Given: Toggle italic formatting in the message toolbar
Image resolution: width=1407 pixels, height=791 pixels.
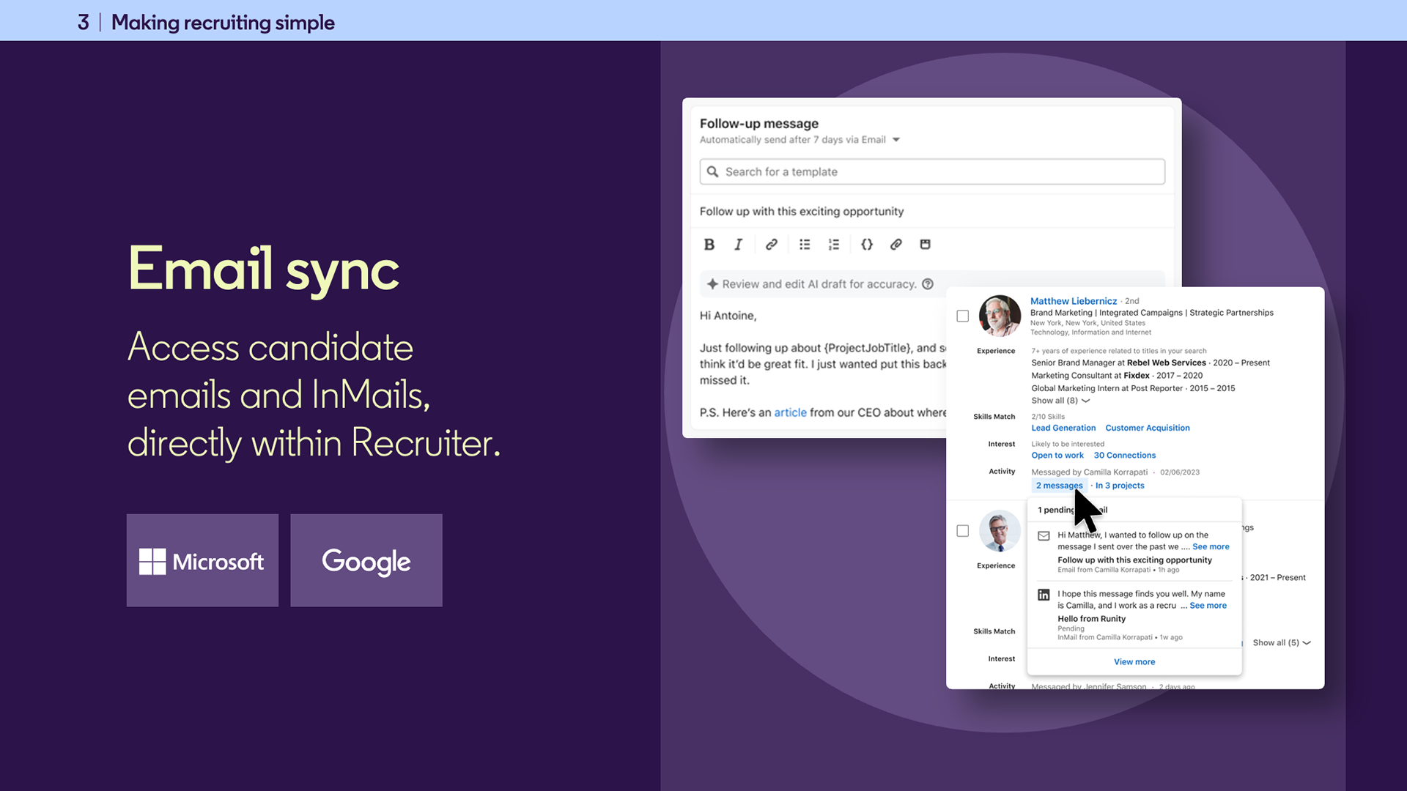Looking at the screenshot, I should coord(738,245).
